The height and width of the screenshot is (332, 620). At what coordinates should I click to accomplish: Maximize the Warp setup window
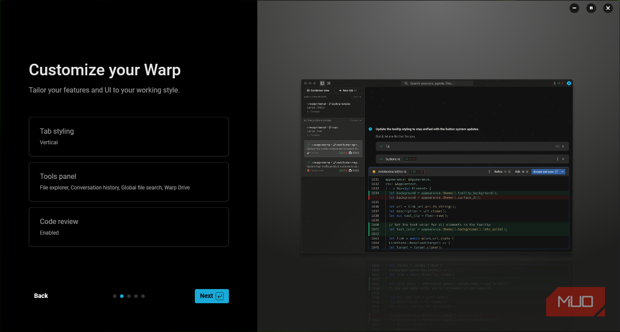click(591, 8)
